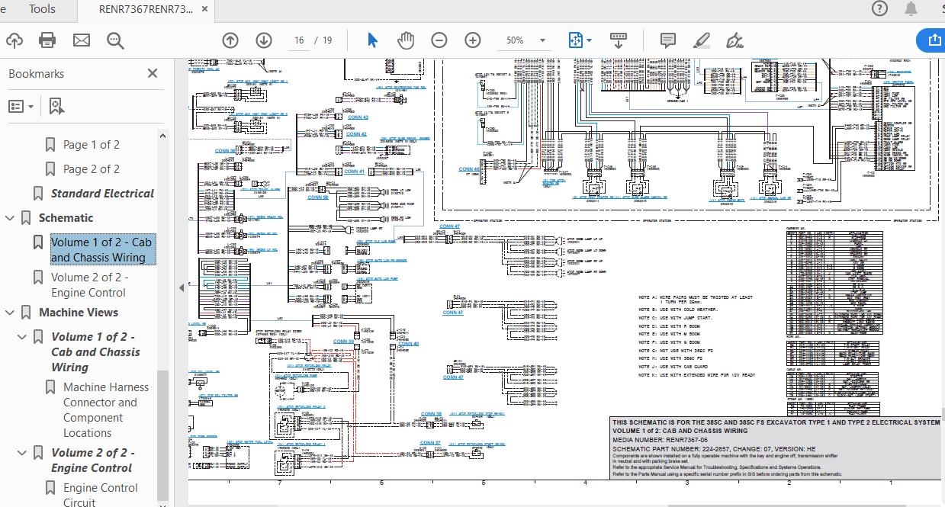Image resolution: width=945 pixels, height=507 pixels.
Task: Zoom in with plus button
Action: tap(473, 40)
